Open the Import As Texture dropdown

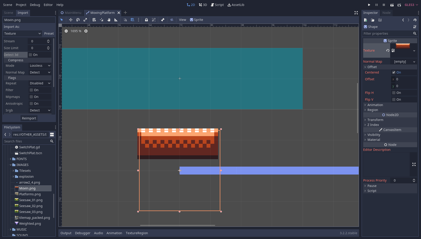click(x=22, y=33)
